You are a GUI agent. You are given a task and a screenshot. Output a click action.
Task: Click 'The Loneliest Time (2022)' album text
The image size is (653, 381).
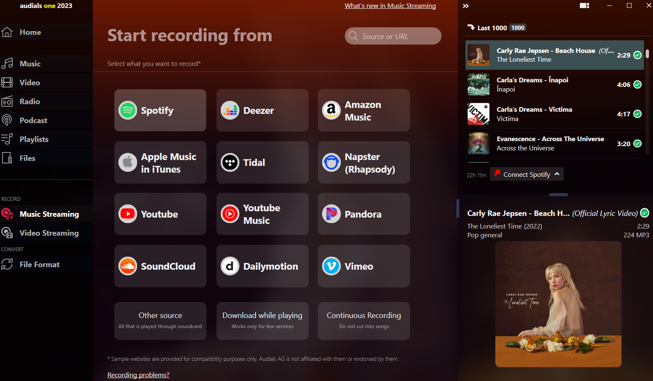pos(505,226)
